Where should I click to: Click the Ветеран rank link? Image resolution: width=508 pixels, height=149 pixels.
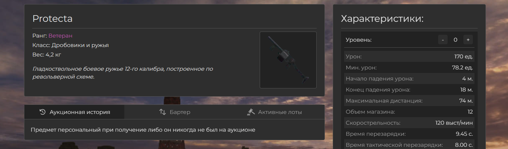[60, 36]
